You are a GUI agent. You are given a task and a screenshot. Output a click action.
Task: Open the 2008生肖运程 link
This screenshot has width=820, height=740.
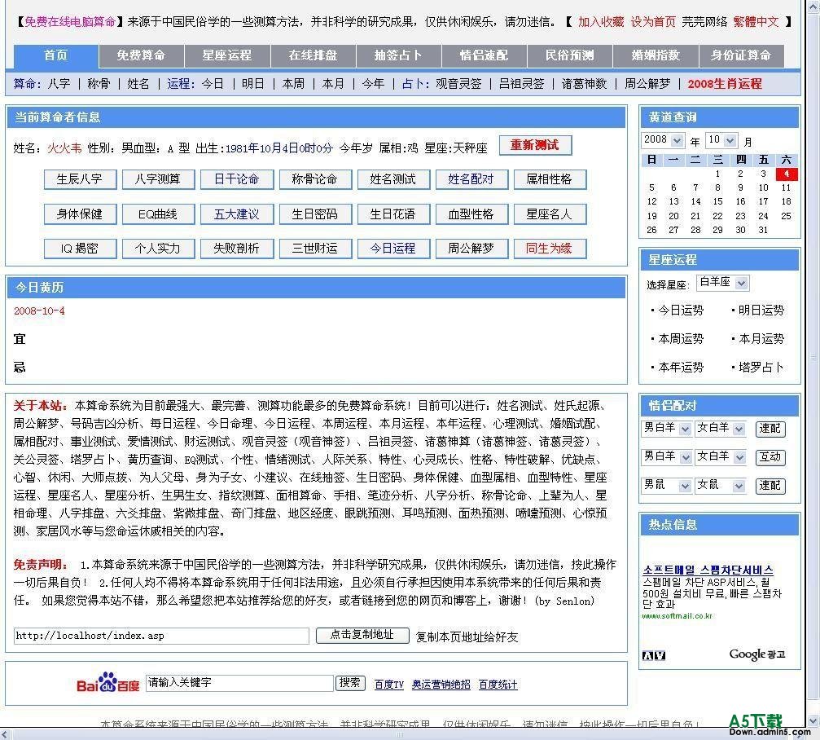[724, 84]
